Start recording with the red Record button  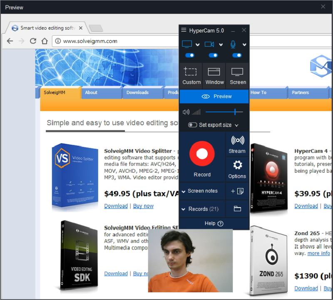coord(202,154)
